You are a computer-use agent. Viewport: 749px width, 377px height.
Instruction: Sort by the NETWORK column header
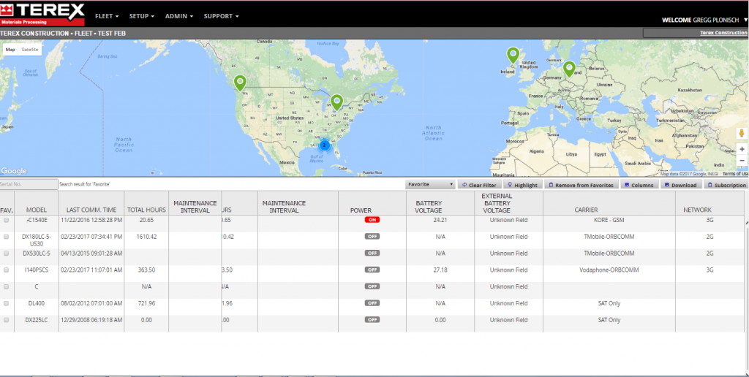click(697, 210)
